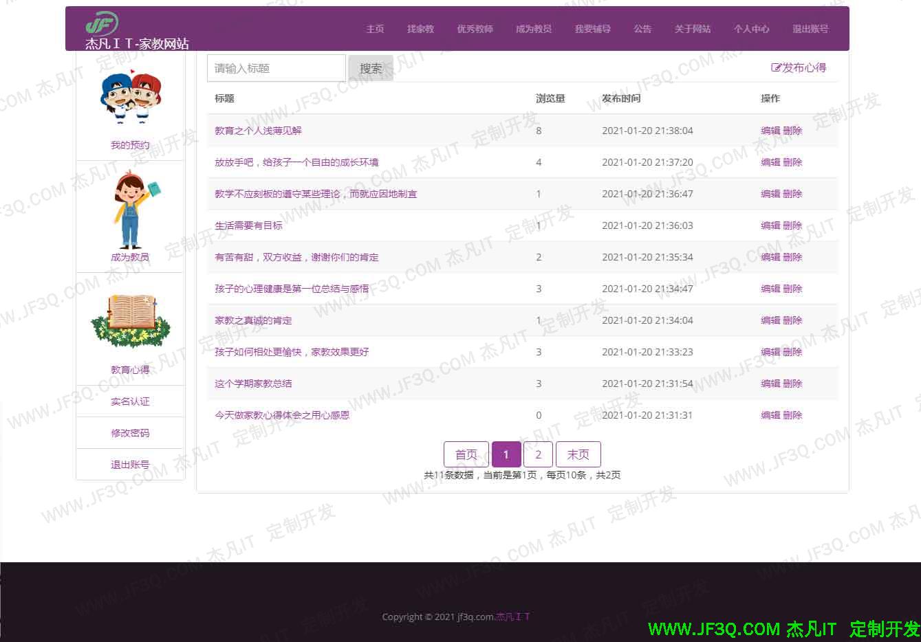Go to 优秀教师 in the top navigation
921x642 pixels.
click(475, 29)
